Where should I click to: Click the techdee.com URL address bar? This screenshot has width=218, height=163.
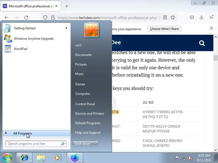click(x=109, y=18)
